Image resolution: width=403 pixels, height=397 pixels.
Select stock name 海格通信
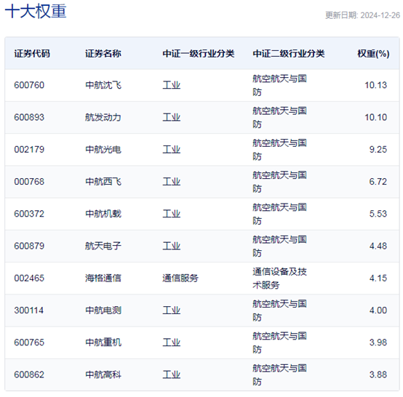click(103, 278)
